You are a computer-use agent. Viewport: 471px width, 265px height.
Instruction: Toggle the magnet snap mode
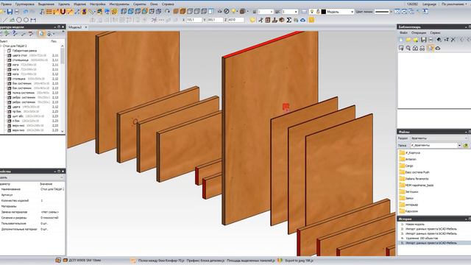click(63, 12)
